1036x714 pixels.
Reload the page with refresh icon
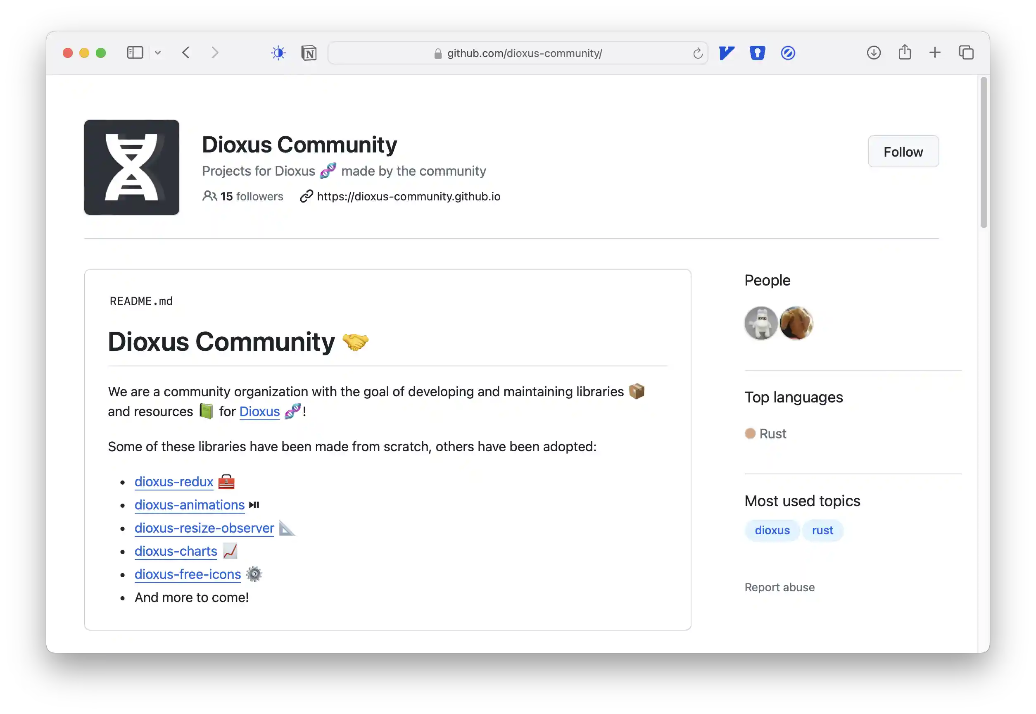(698, 53)
